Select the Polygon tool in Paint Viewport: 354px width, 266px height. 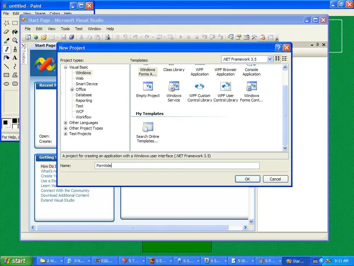15,75
